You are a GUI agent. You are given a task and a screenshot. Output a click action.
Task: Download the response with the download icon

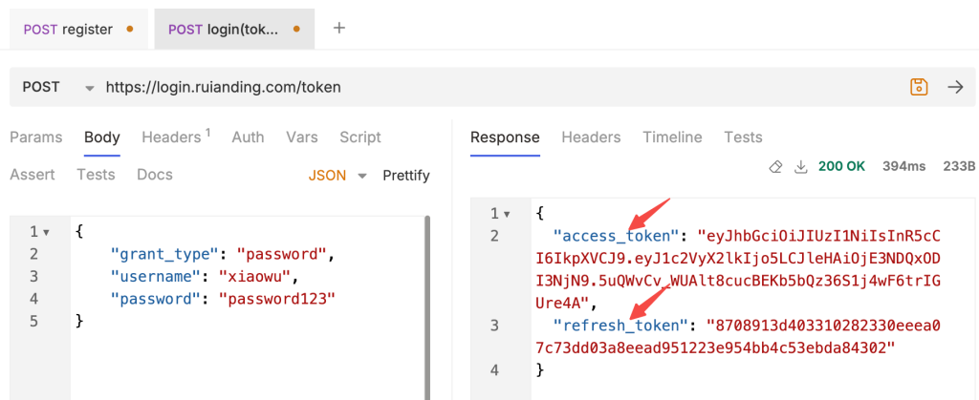[800, 166]
